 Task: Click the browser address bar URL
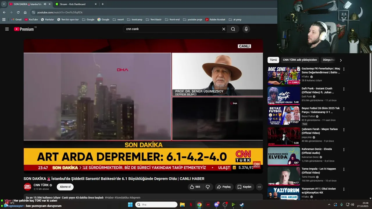[60, 12]
